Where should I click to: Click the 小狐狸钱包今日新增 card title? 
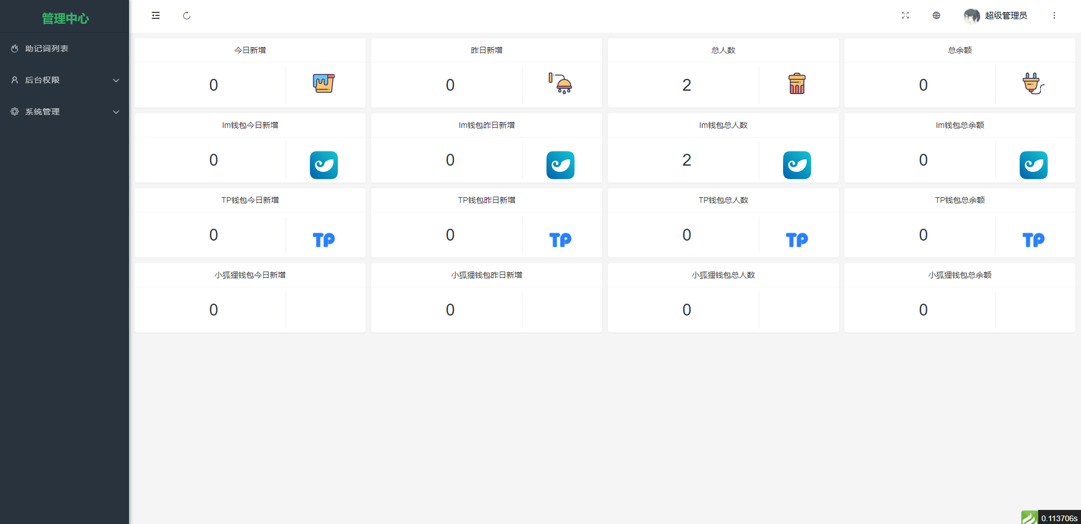(250, 275)
